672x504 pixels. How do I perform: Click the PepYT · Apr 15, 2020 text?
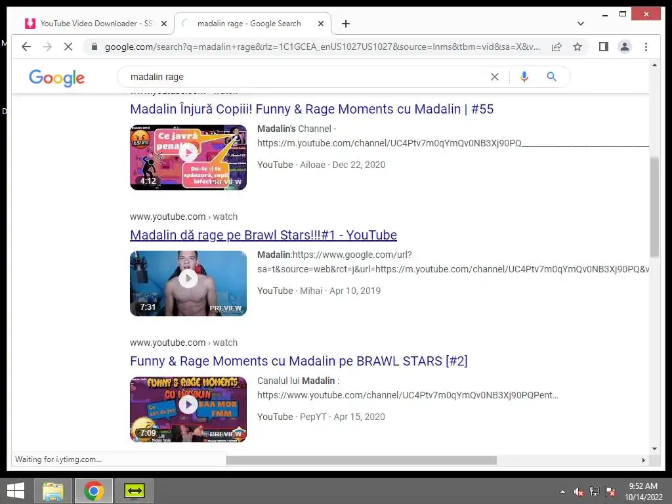click(x=342, y=417)
